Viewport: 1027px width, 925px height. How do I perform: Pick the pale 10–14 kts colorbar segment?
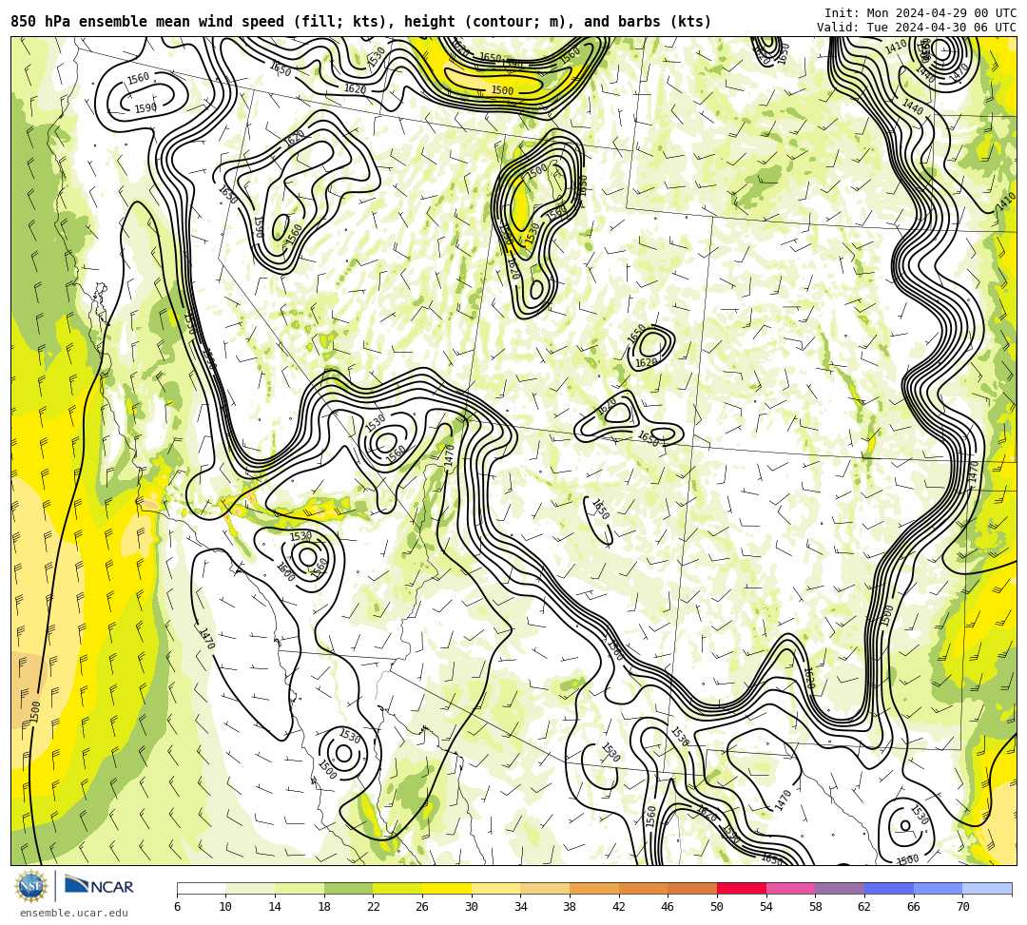250,888
